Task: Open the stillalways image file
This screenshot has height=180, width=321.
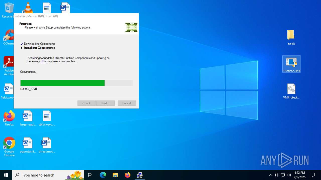Action: click(x=47, y=118)
